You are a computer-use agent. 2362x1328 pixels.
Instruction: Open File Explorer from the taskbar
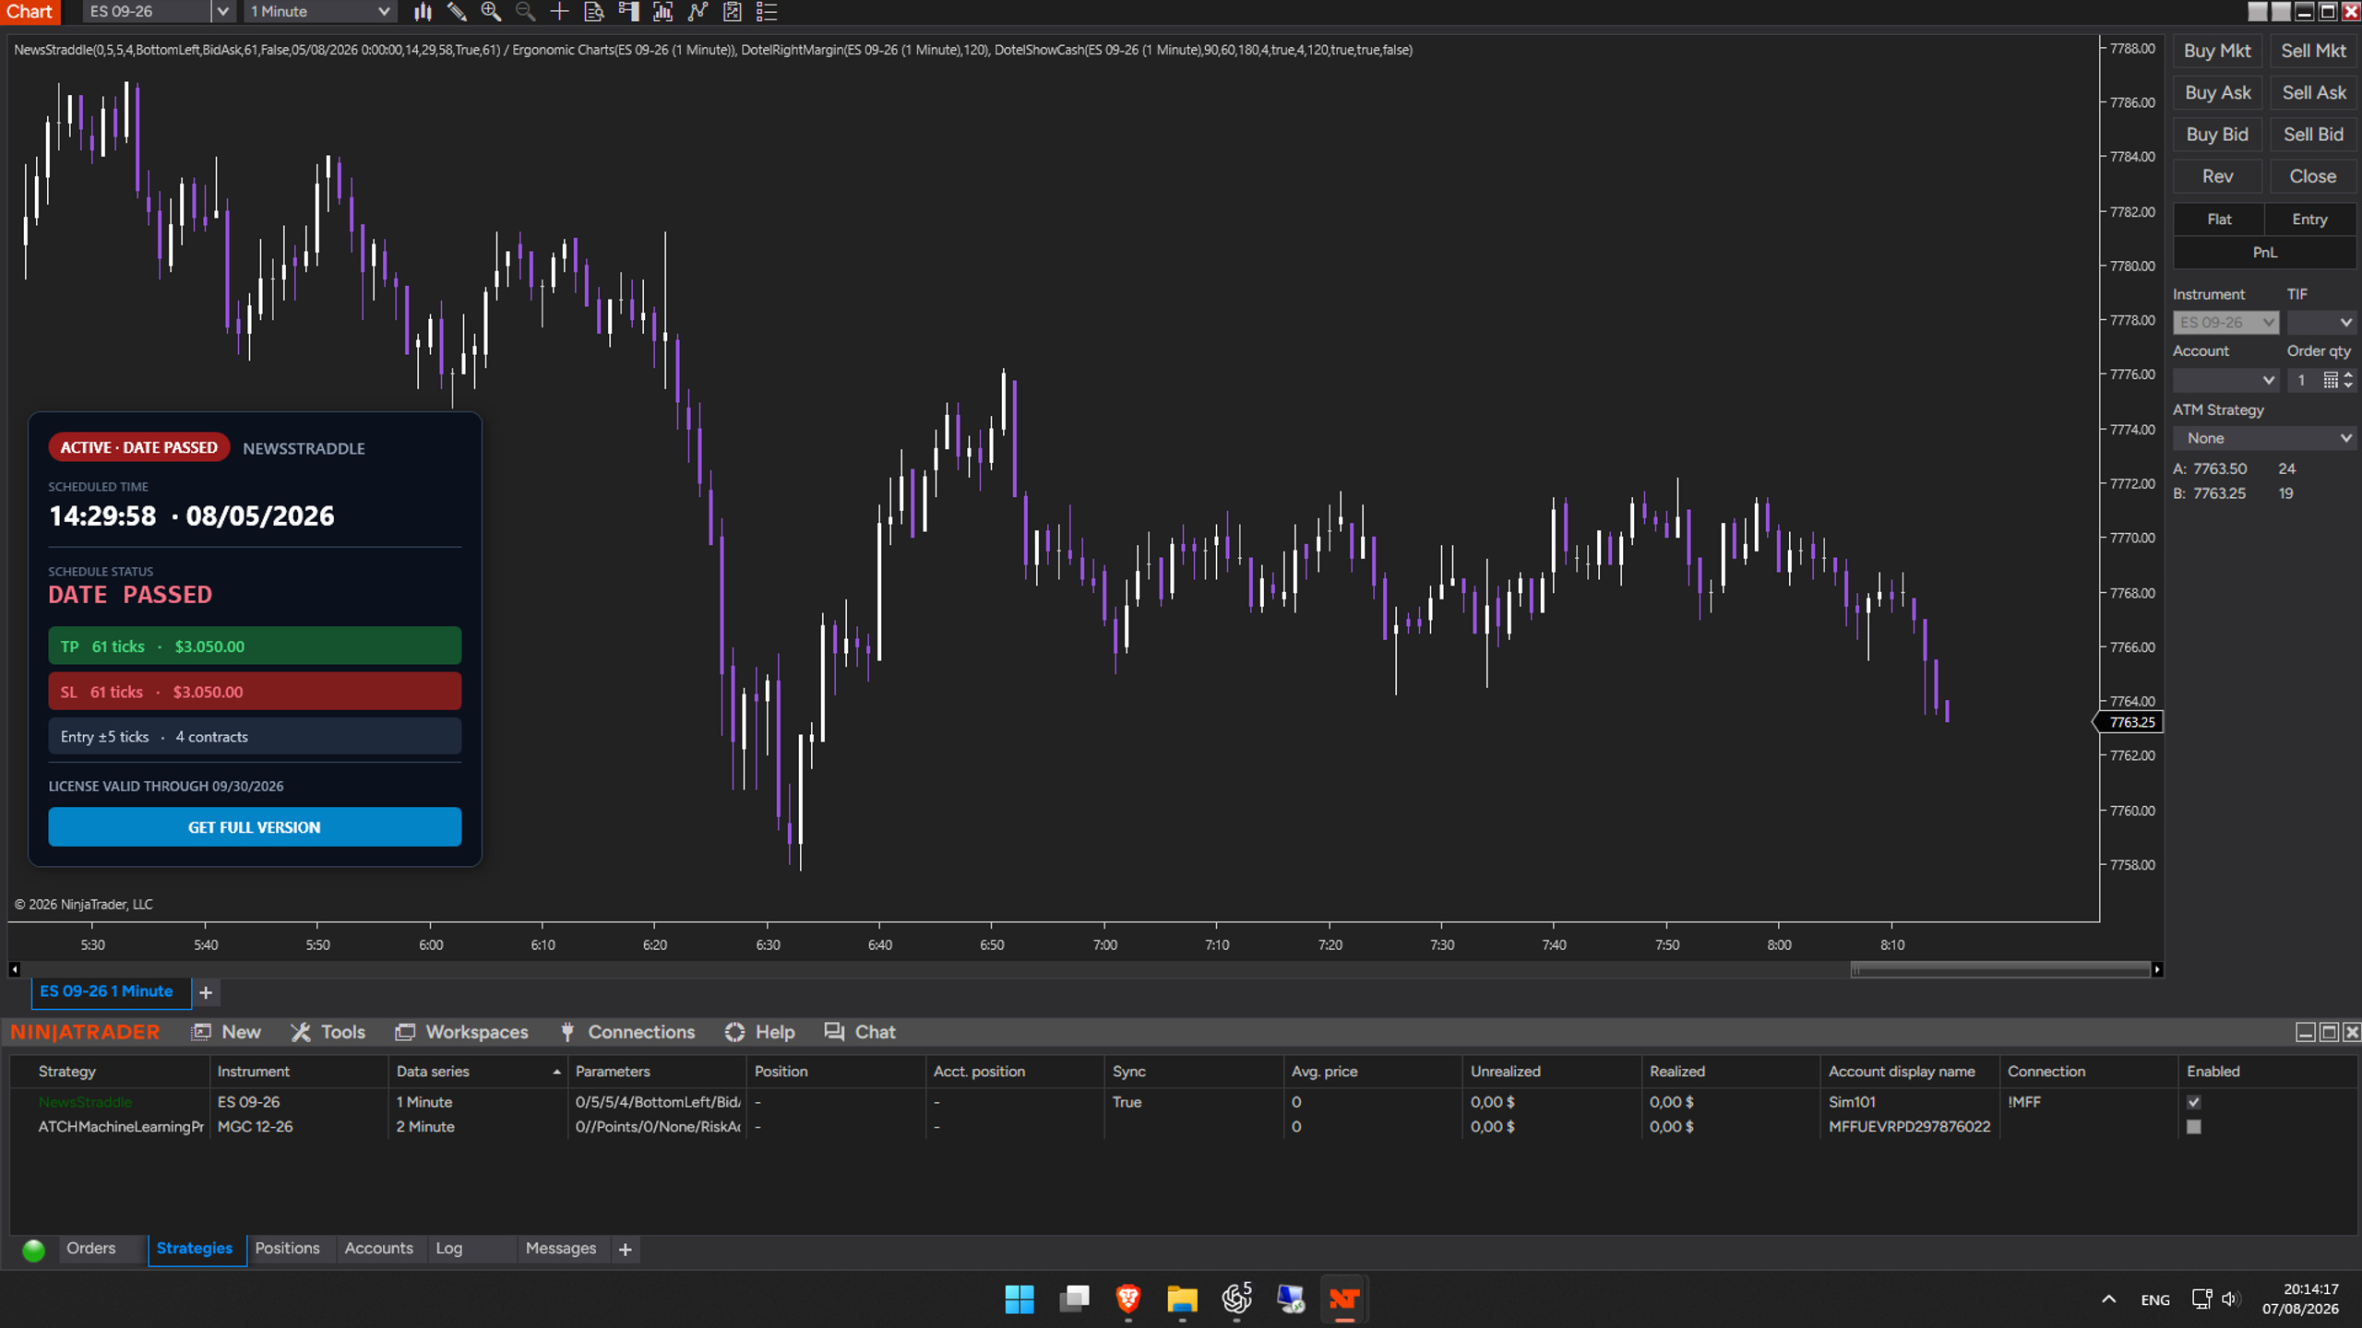[1182, 1299]
